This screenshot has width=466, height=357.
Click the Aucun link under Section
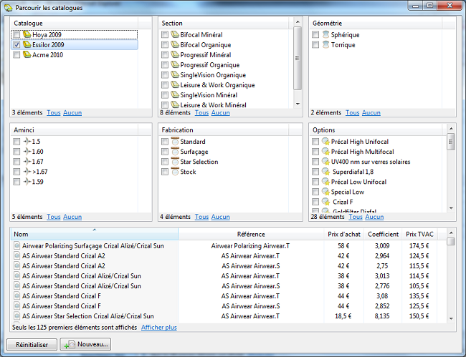(221, 112)
